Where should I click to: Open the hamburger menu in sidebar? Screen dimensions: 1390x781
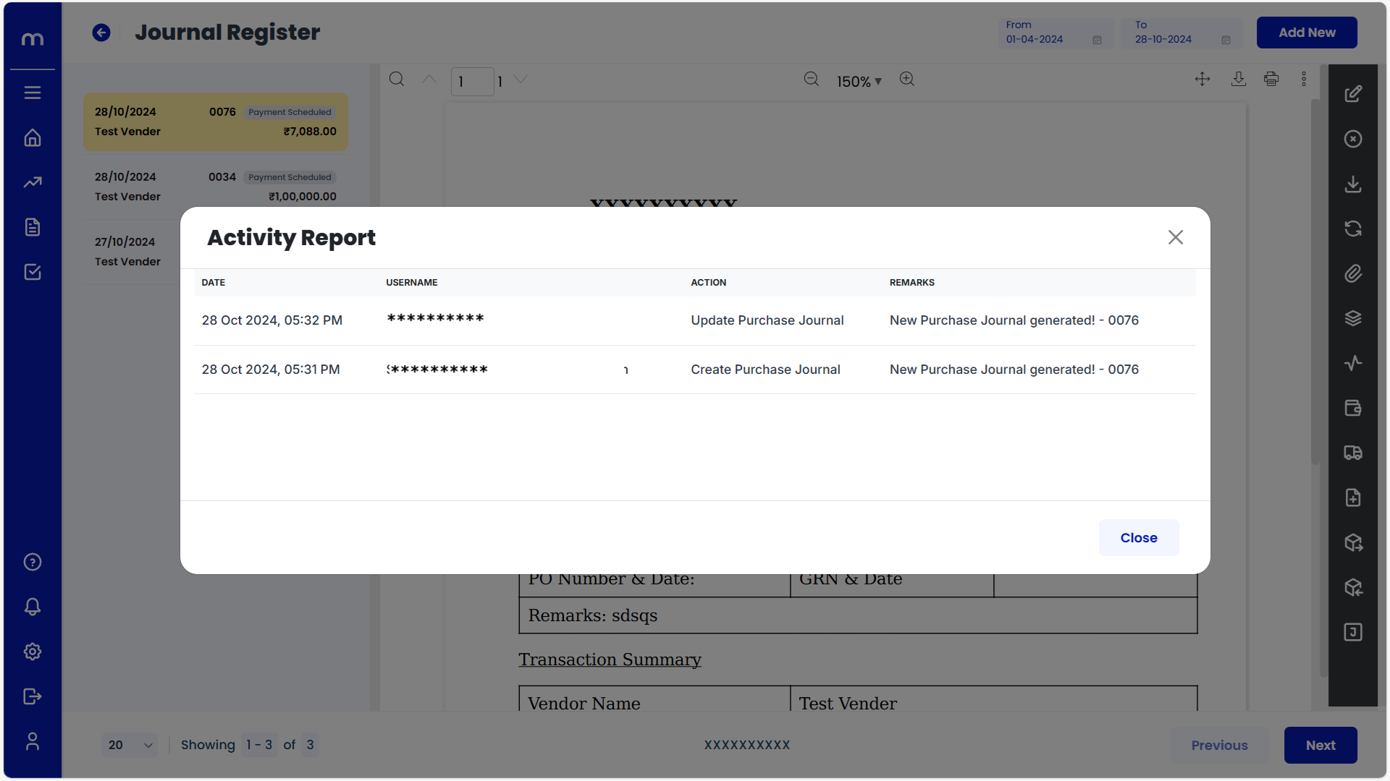[x=33, y=93]
